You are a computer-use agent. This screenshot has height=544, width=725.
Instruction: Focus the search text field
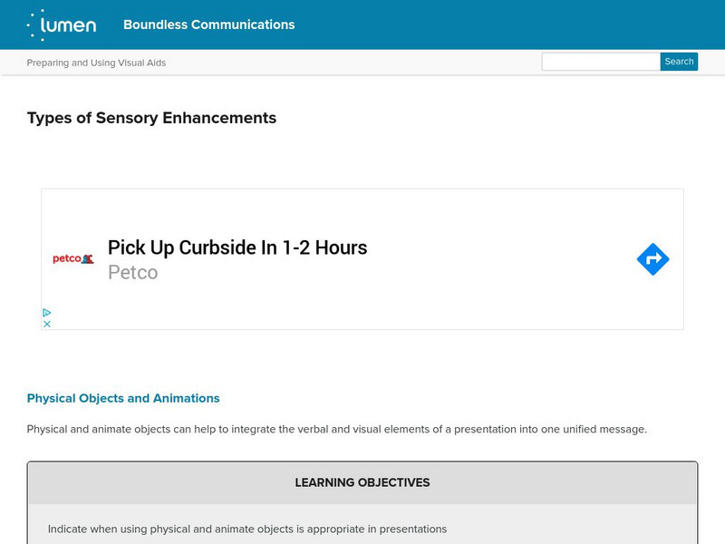(x=600, y=62)
